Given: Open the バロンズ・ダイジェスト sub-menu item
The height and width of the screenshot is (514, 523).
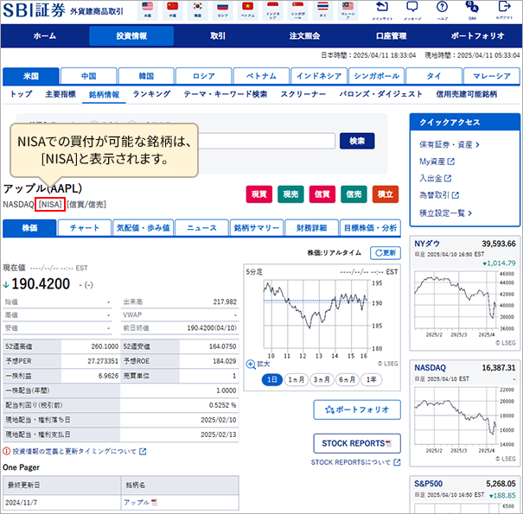Looking at the screenshot, I should click(x=381, y=94).
